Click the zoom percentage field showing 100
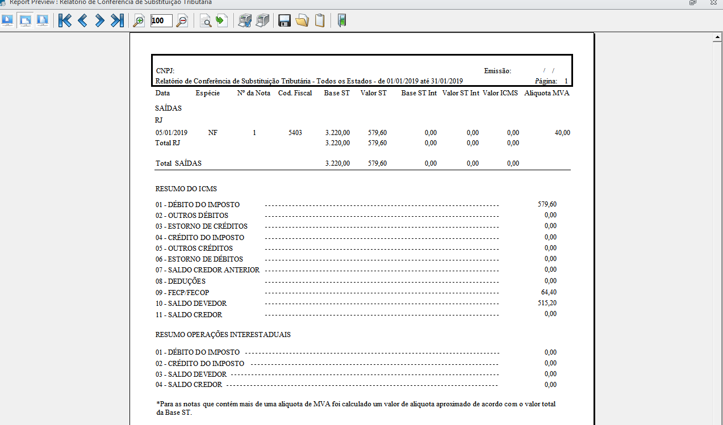This screenshot has width=723, height=425. (x=161, y=21)
